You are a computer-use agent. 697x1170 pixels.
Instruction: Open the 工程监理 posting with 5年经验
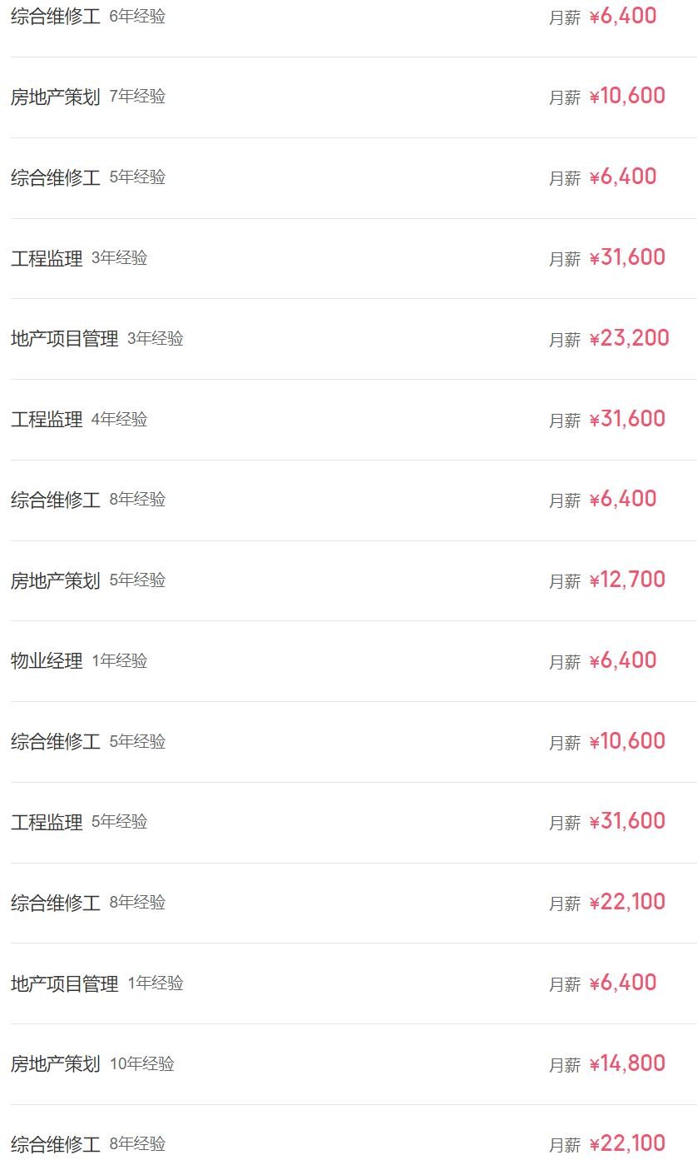[47, 823]
